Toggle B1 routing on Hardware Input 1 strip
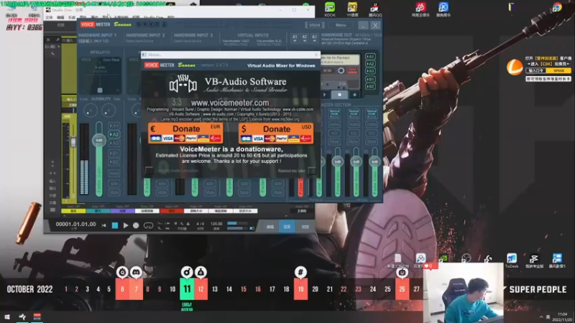Viewport: 575px width, 323px height. click(x=114, y=153)
